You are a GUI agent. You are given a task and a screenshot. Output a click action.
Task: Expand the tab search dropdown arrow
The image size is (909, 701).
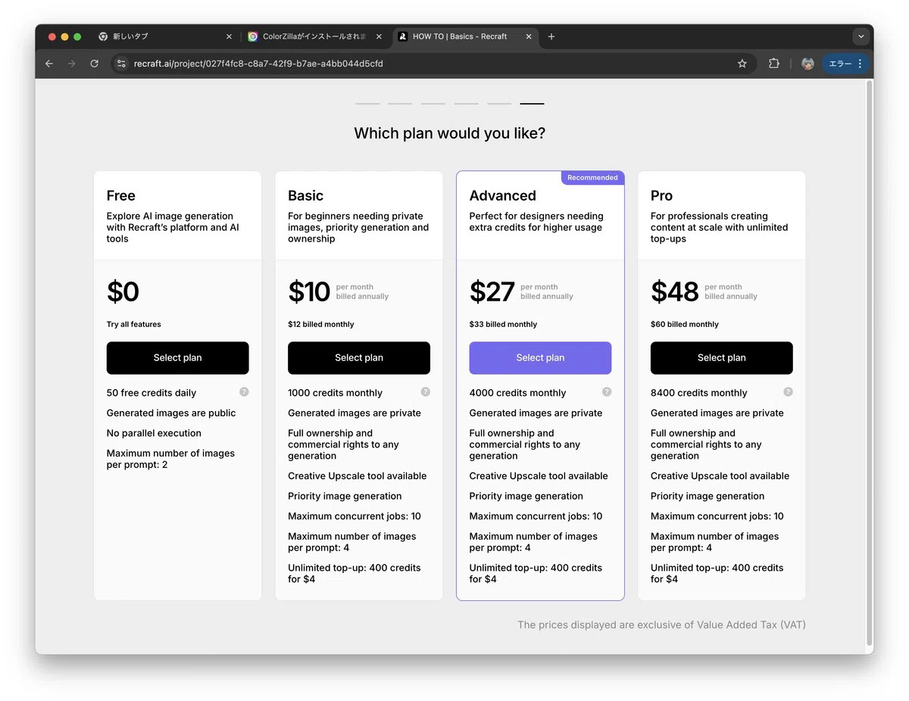tap(860, 36)
